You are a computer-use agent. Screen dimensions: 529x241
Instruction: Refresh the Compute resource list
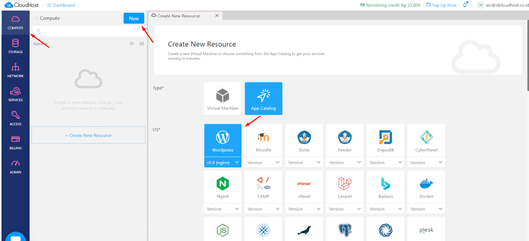(x=132, y=44)
